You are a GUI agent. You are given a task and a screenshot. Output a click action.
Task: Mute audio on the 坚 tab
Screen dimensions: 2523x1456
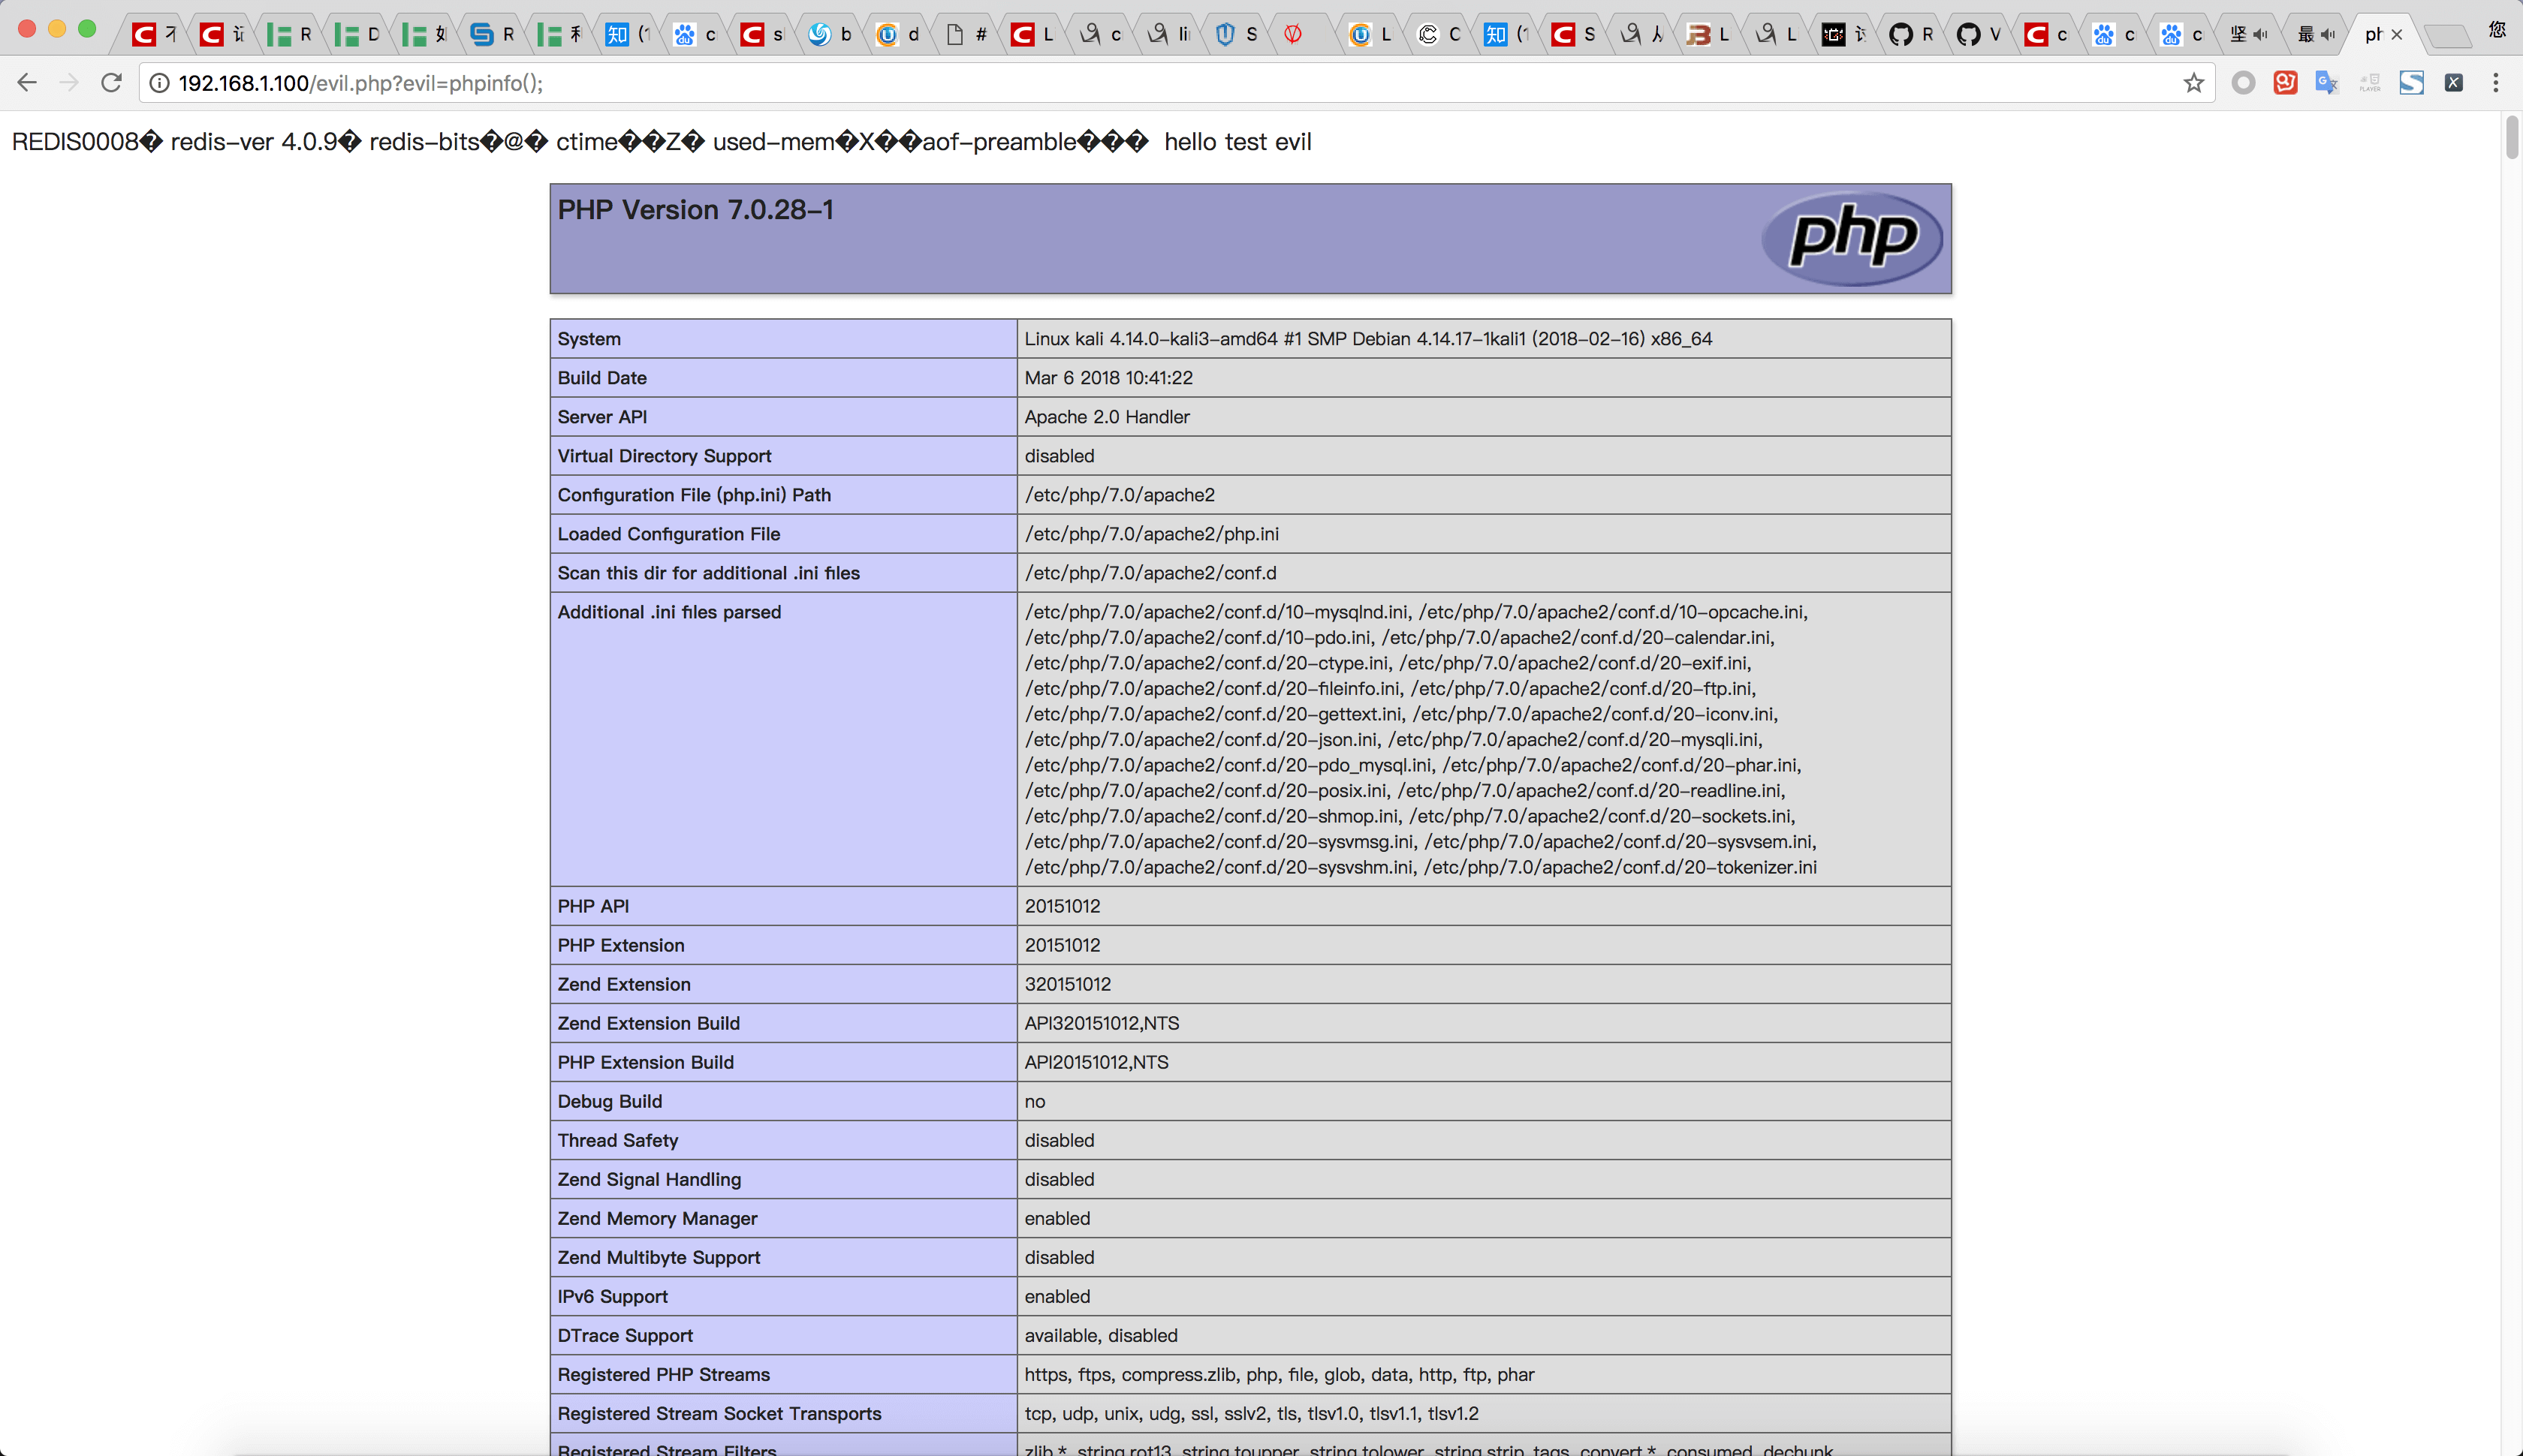coord(2260,35)
